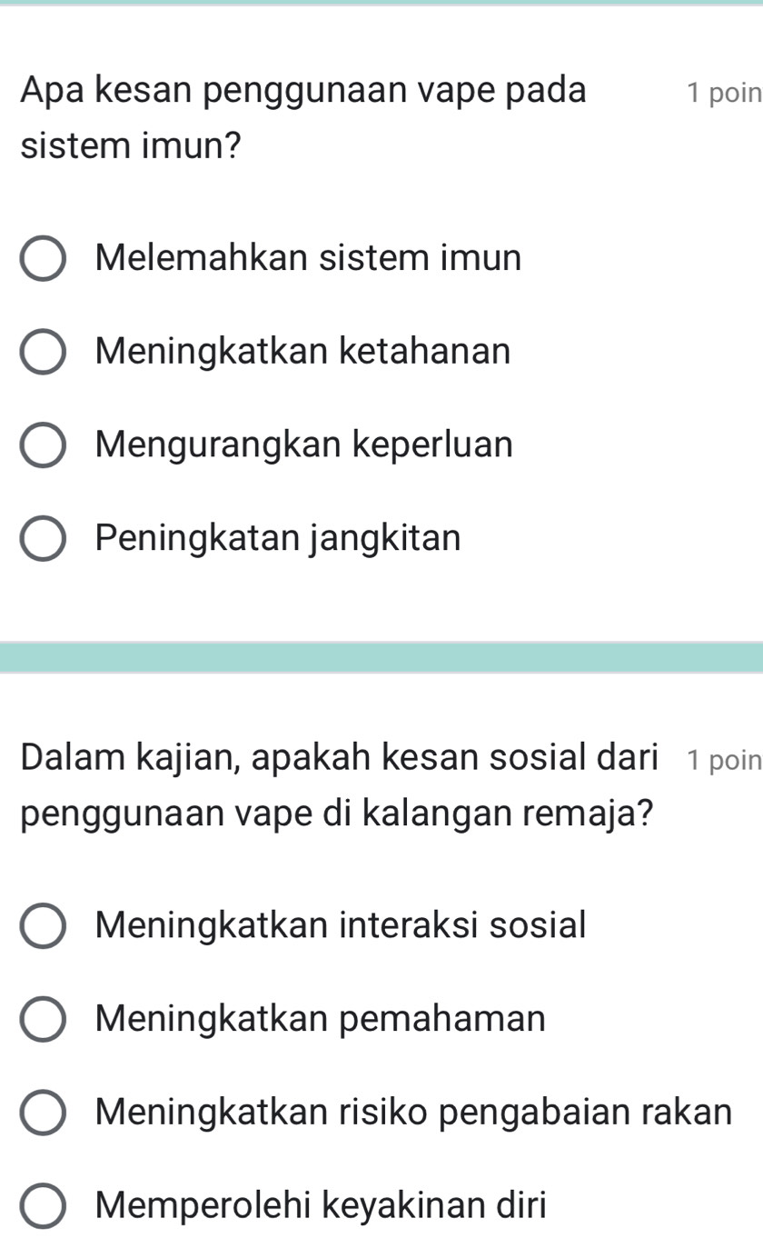The image size is (763, 1248).
Task: Click the "Meningkatkan interaksi sosial" answer label
Action: pyautogui.click(x=341, y=925)
